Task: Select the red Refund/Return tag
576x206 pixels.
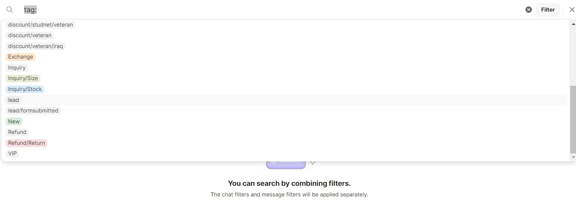Action: [x=26, y=143]
